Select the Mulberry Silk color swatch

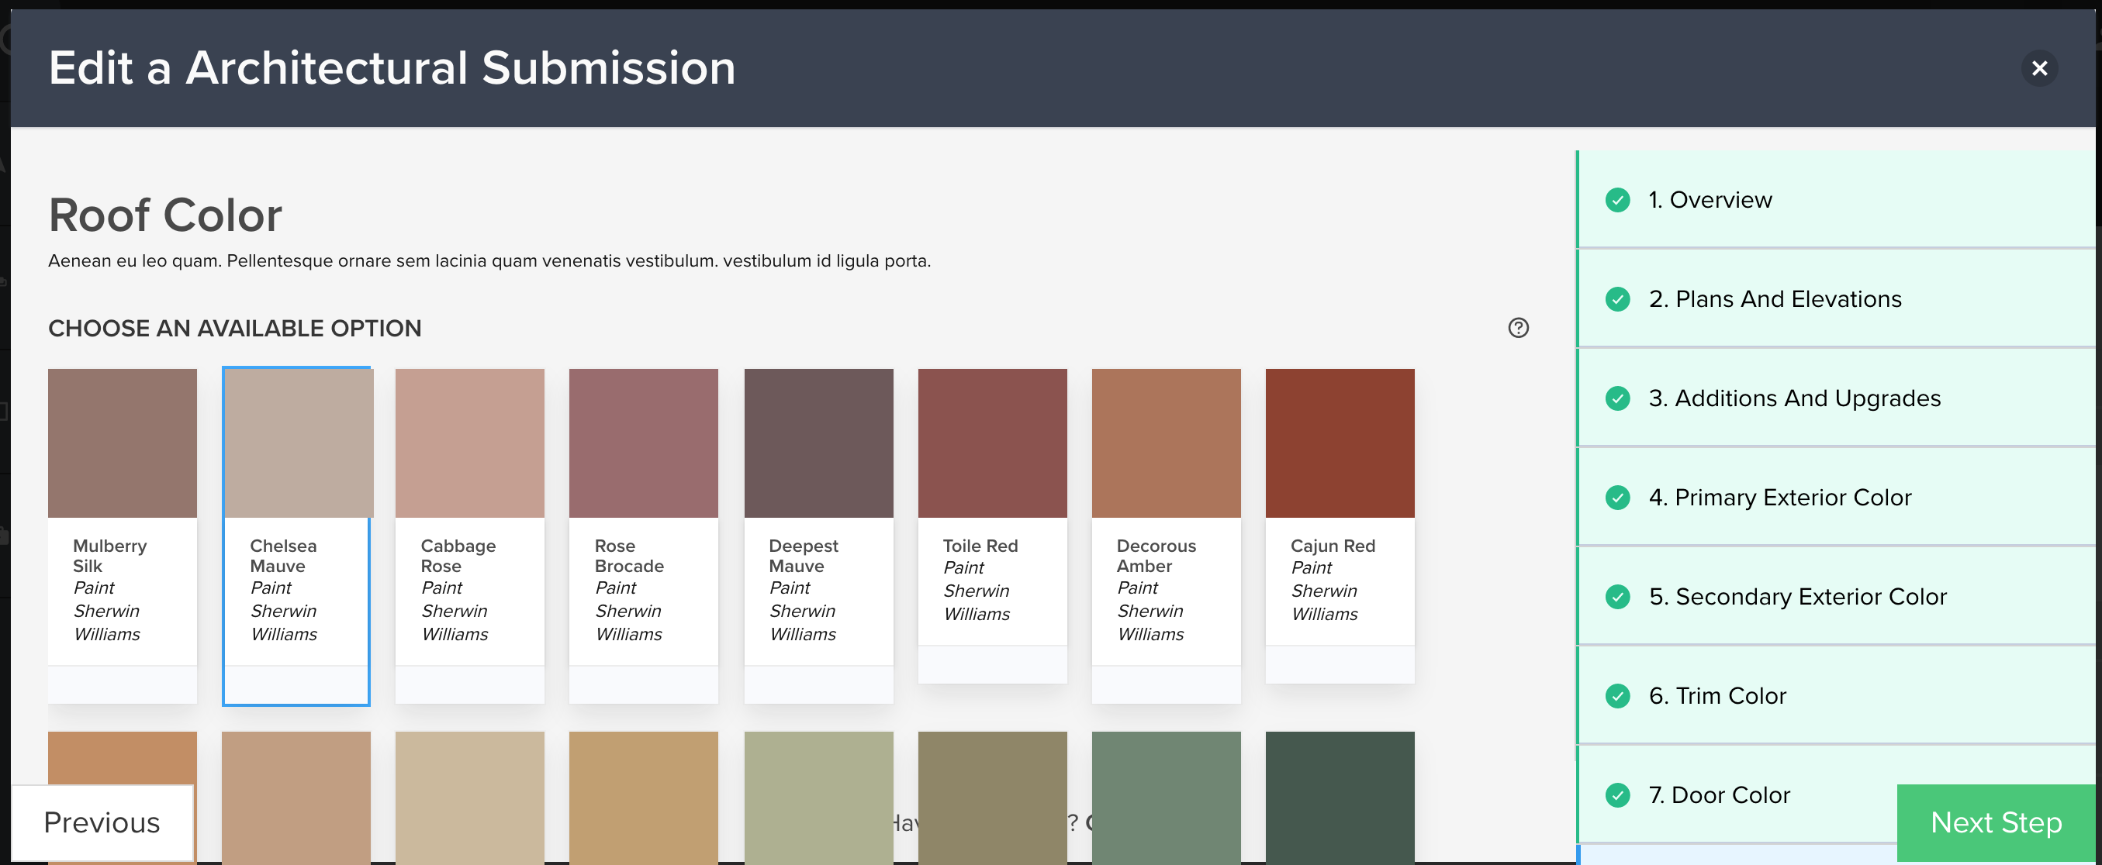point(123,443)
